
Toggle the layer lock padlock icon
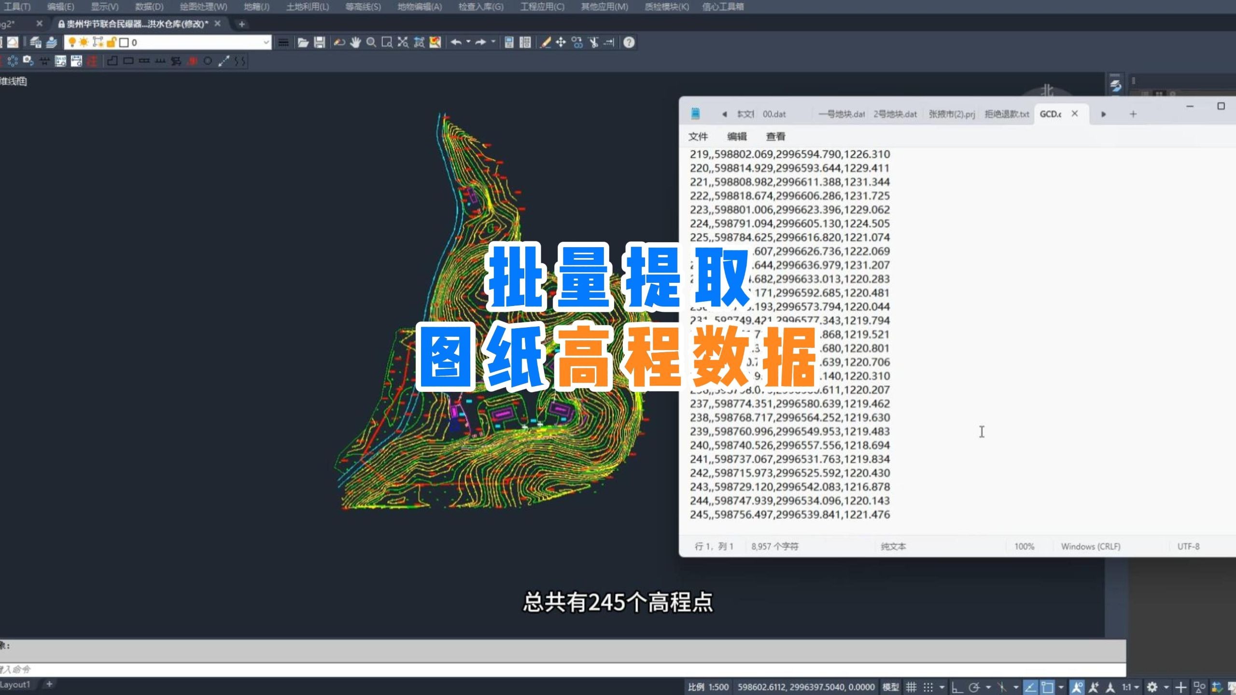111,42
